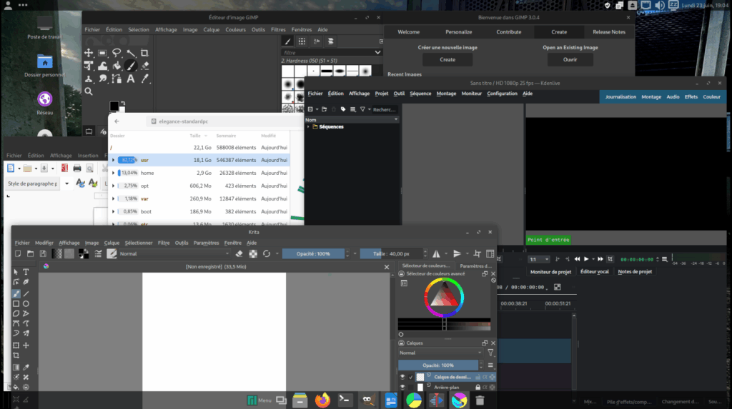732x409 pixels.
Task: Switch to Kdenlive Effets workspace
Action: click(x=691, y=97)
